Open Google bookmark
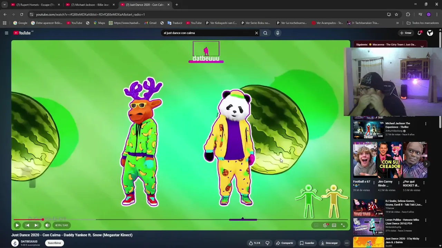 (20, 23)
